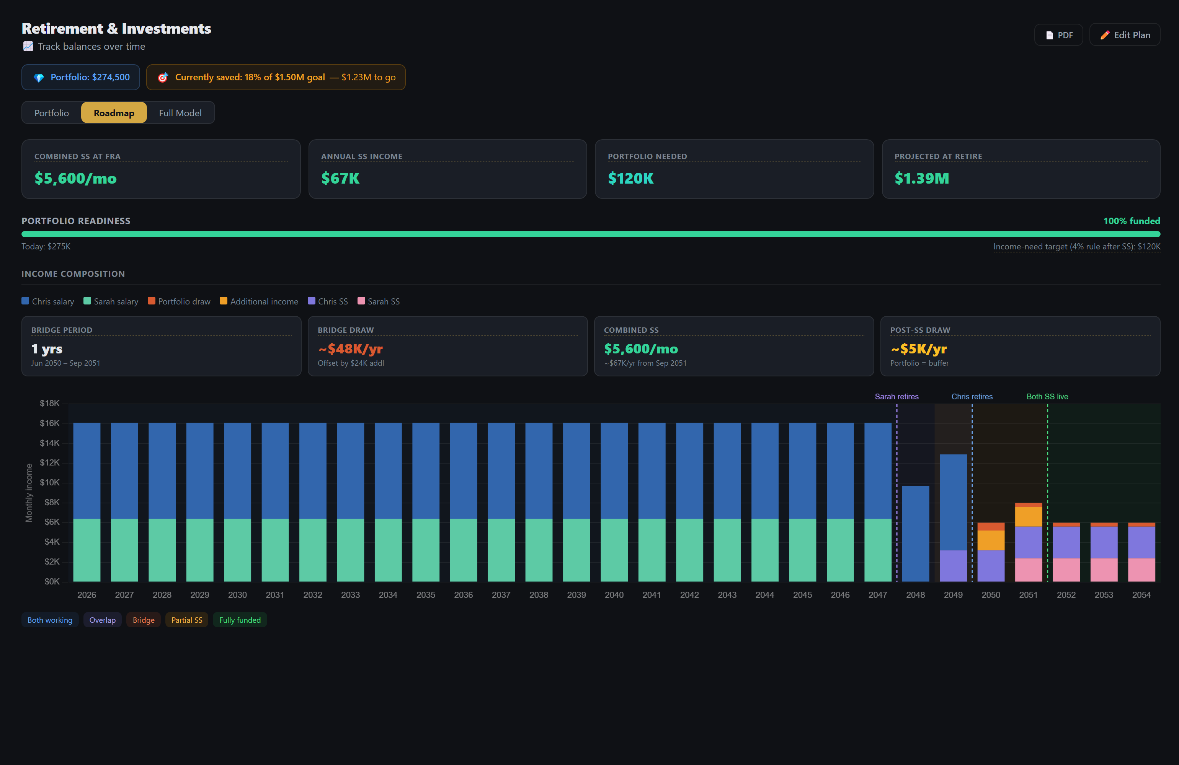Screen dimensions: 1179x765
Task: Click the diamond icon beside Portfolio value
Action: [39, 78]
